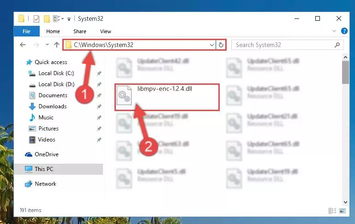Viewport: 355px width, 224px height.
Task: Switch to Details view in status bar
Action: (x=332, y=211)
